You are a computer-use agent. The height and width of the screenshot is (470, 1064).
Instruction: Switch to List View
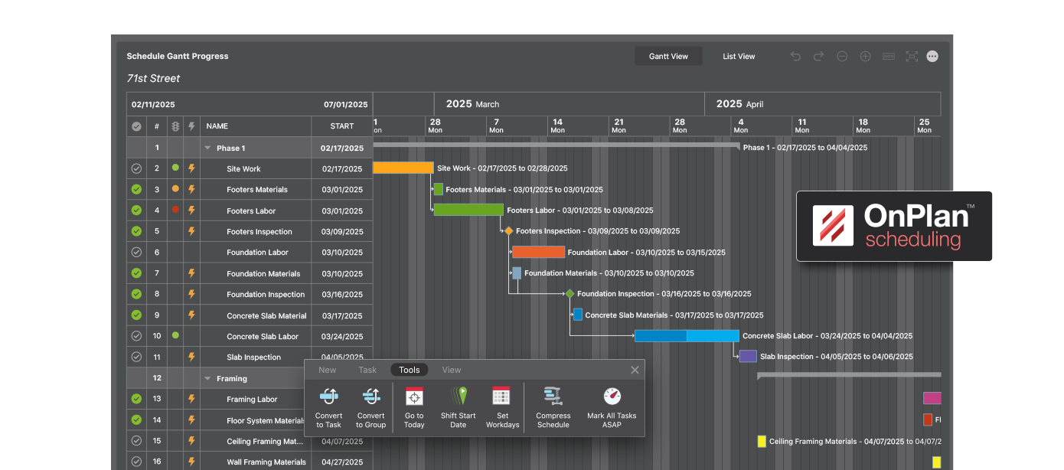(x=739, y=57)
